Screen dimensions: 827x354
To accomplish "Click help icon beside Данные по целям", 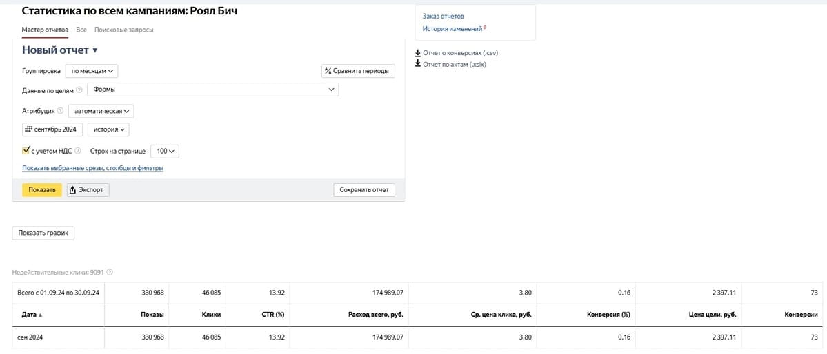I will coord(79,90).
